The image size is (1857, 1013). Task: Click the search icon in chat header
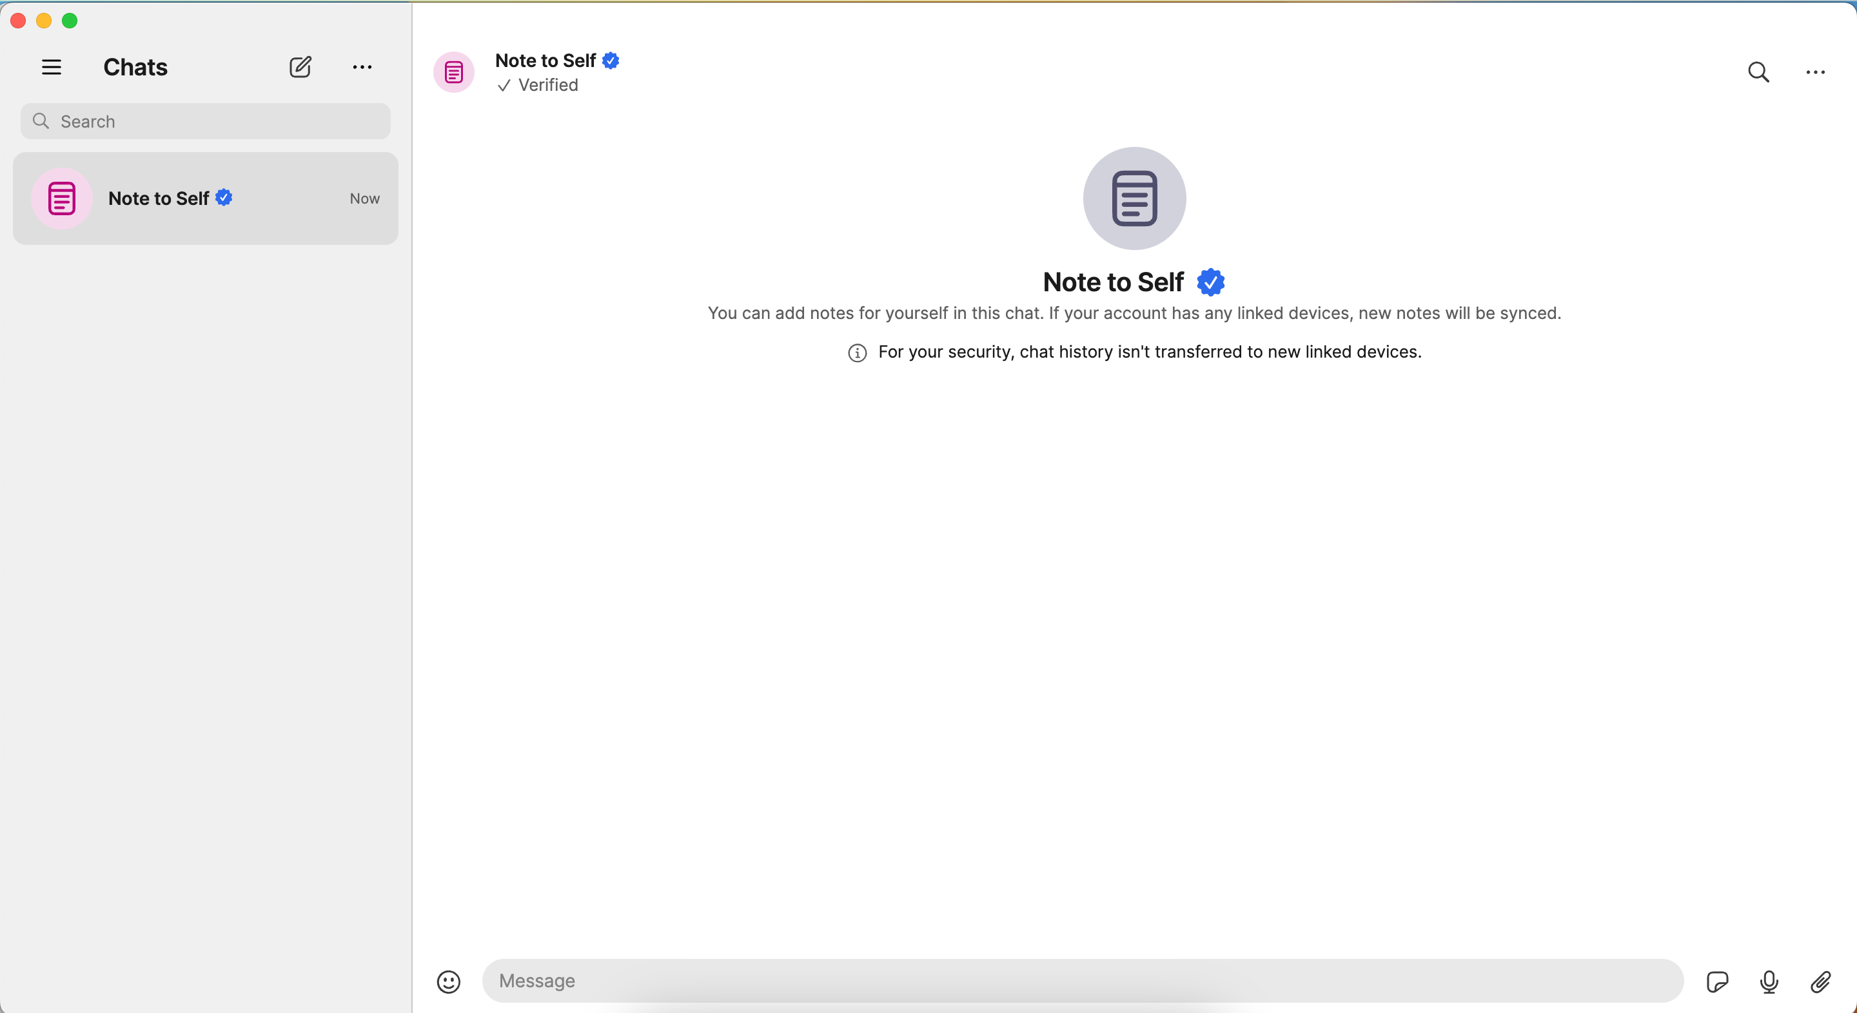pyautogui.click(x=1758, y=71)
